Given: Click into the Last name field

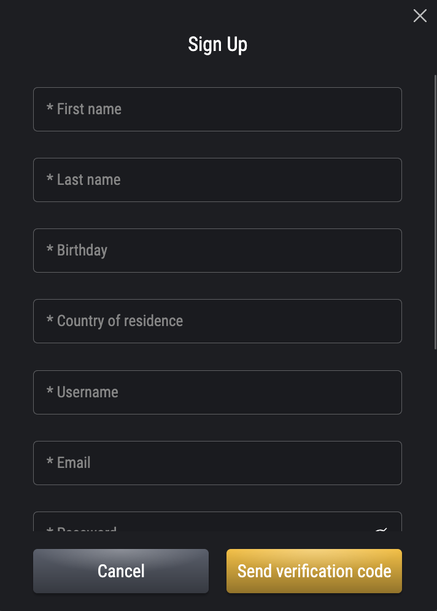Looking at the screenshot, I should pyautogui.click(x=217, y=180).
